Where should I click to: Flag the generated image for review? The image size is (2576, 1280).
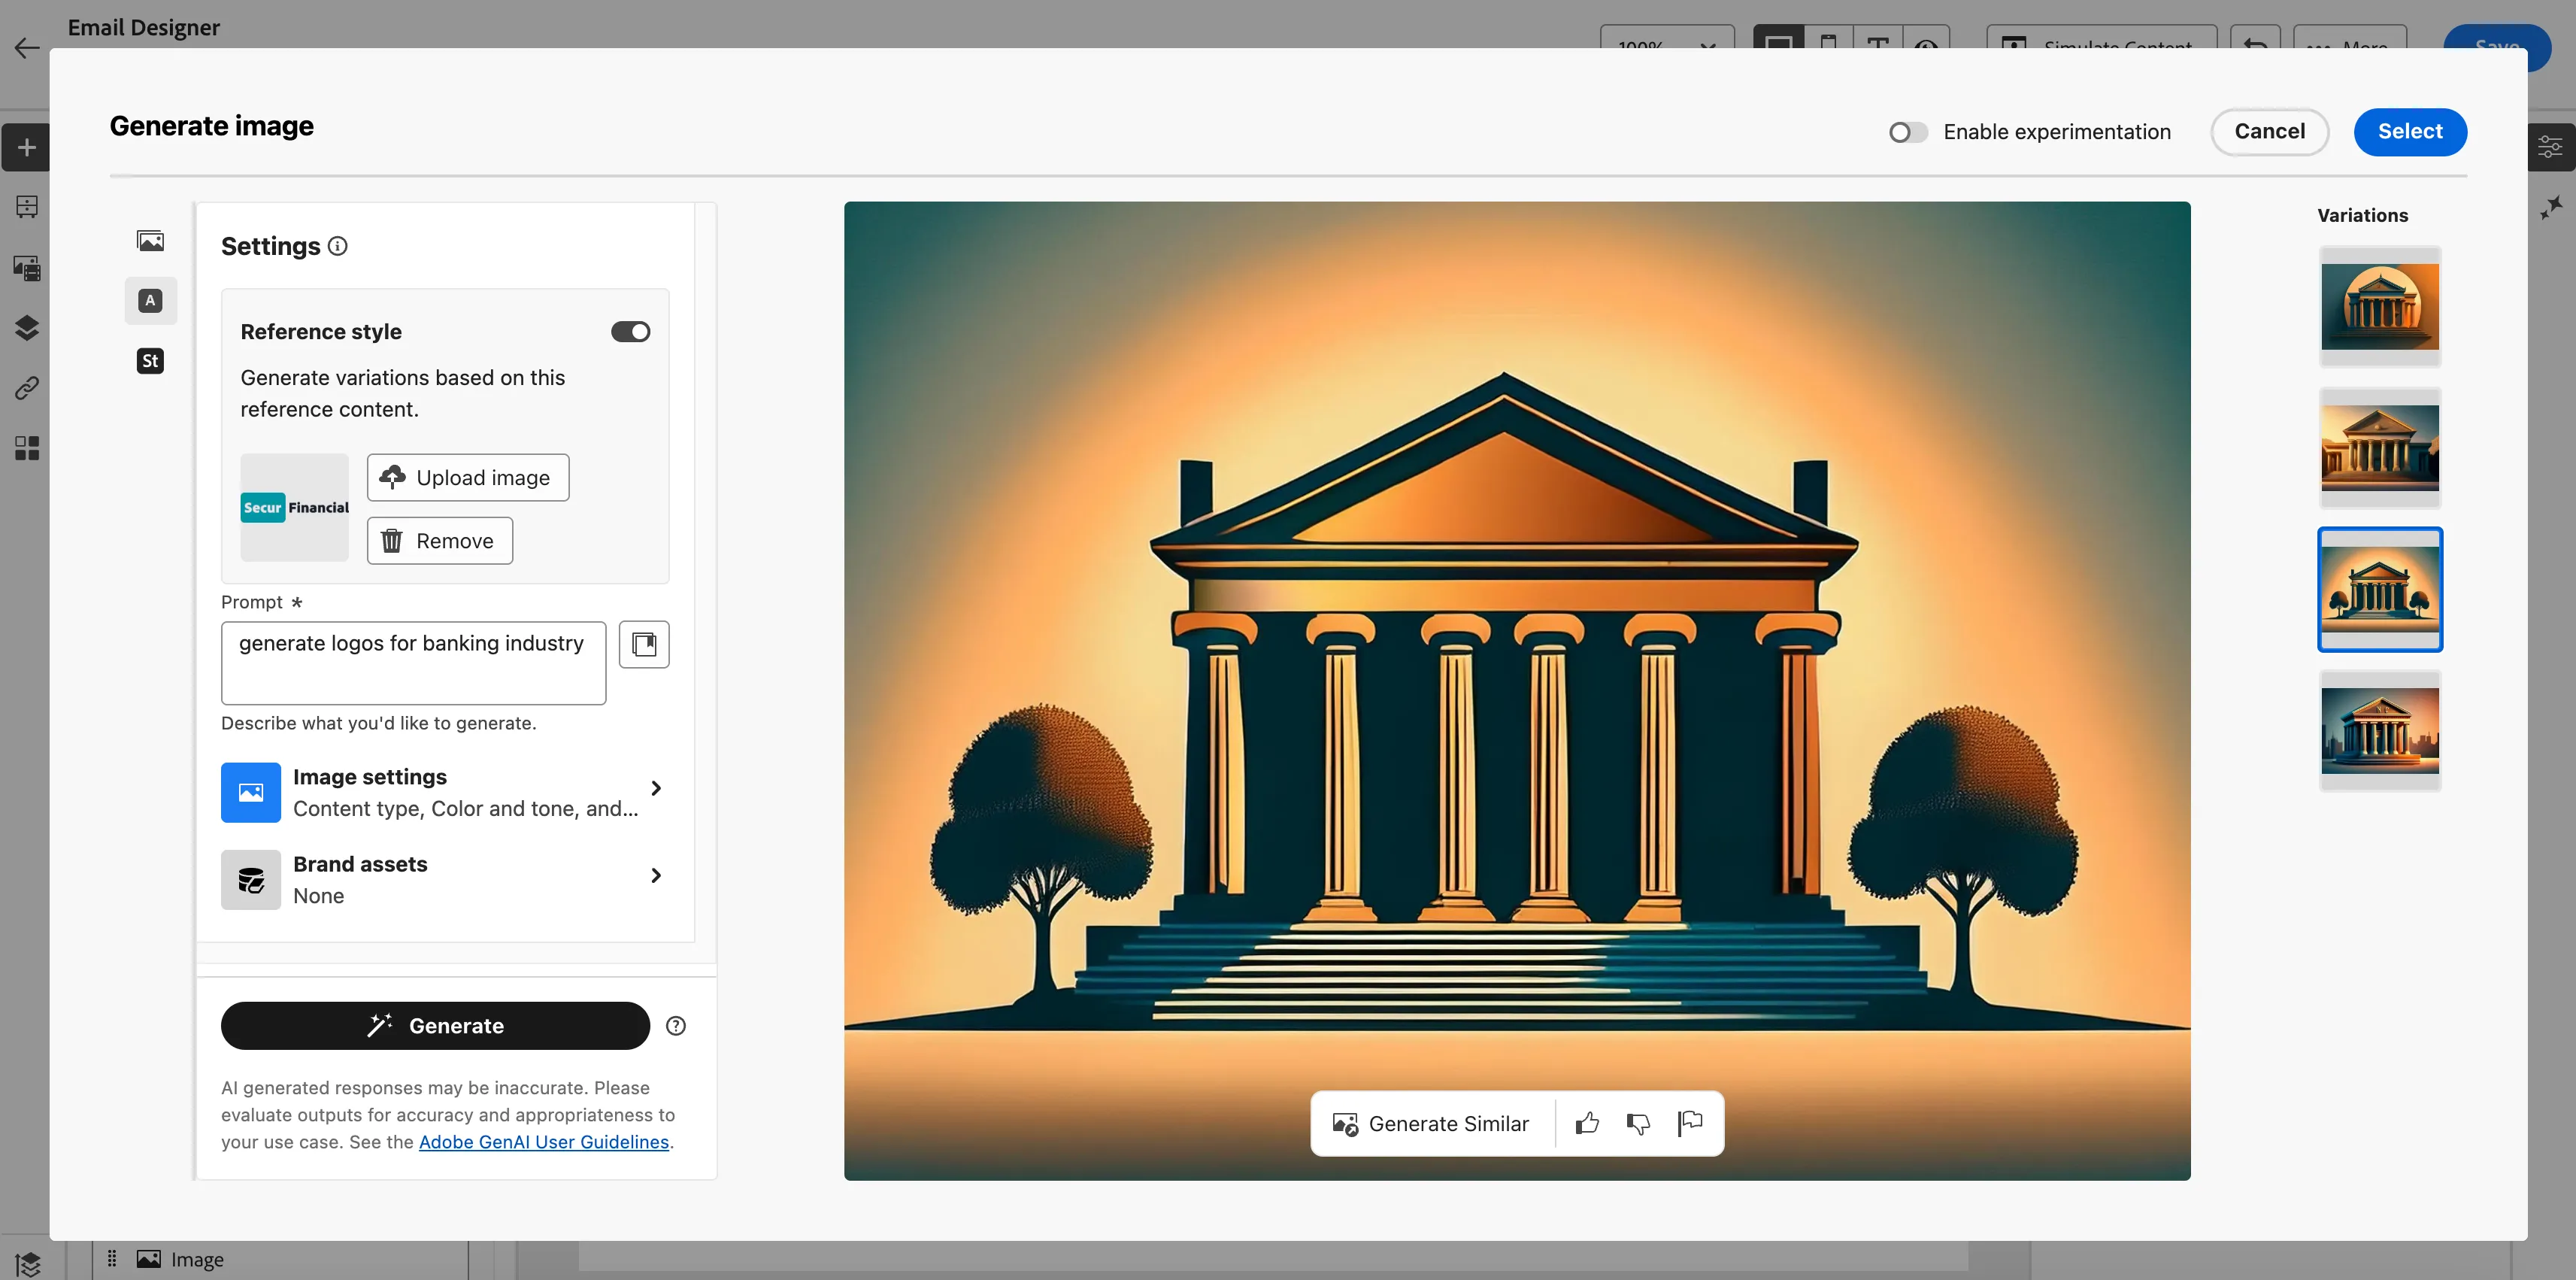click(x=1690, y=1124)
